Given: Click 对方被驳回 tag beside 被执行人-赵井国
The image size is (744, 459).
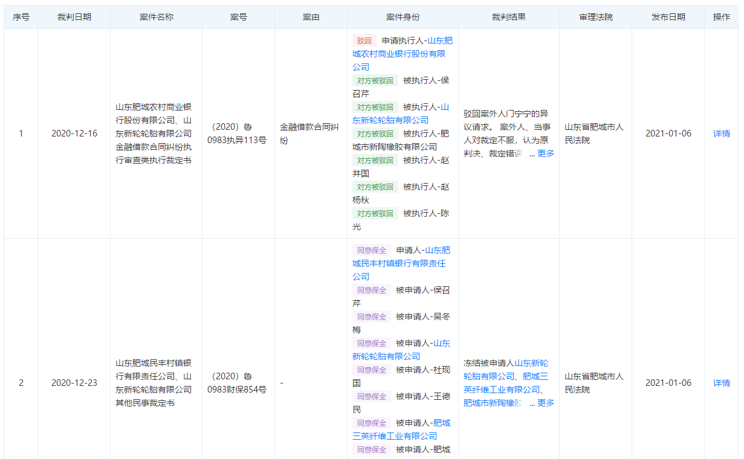Looking at the screenshot, I should 375,161.
